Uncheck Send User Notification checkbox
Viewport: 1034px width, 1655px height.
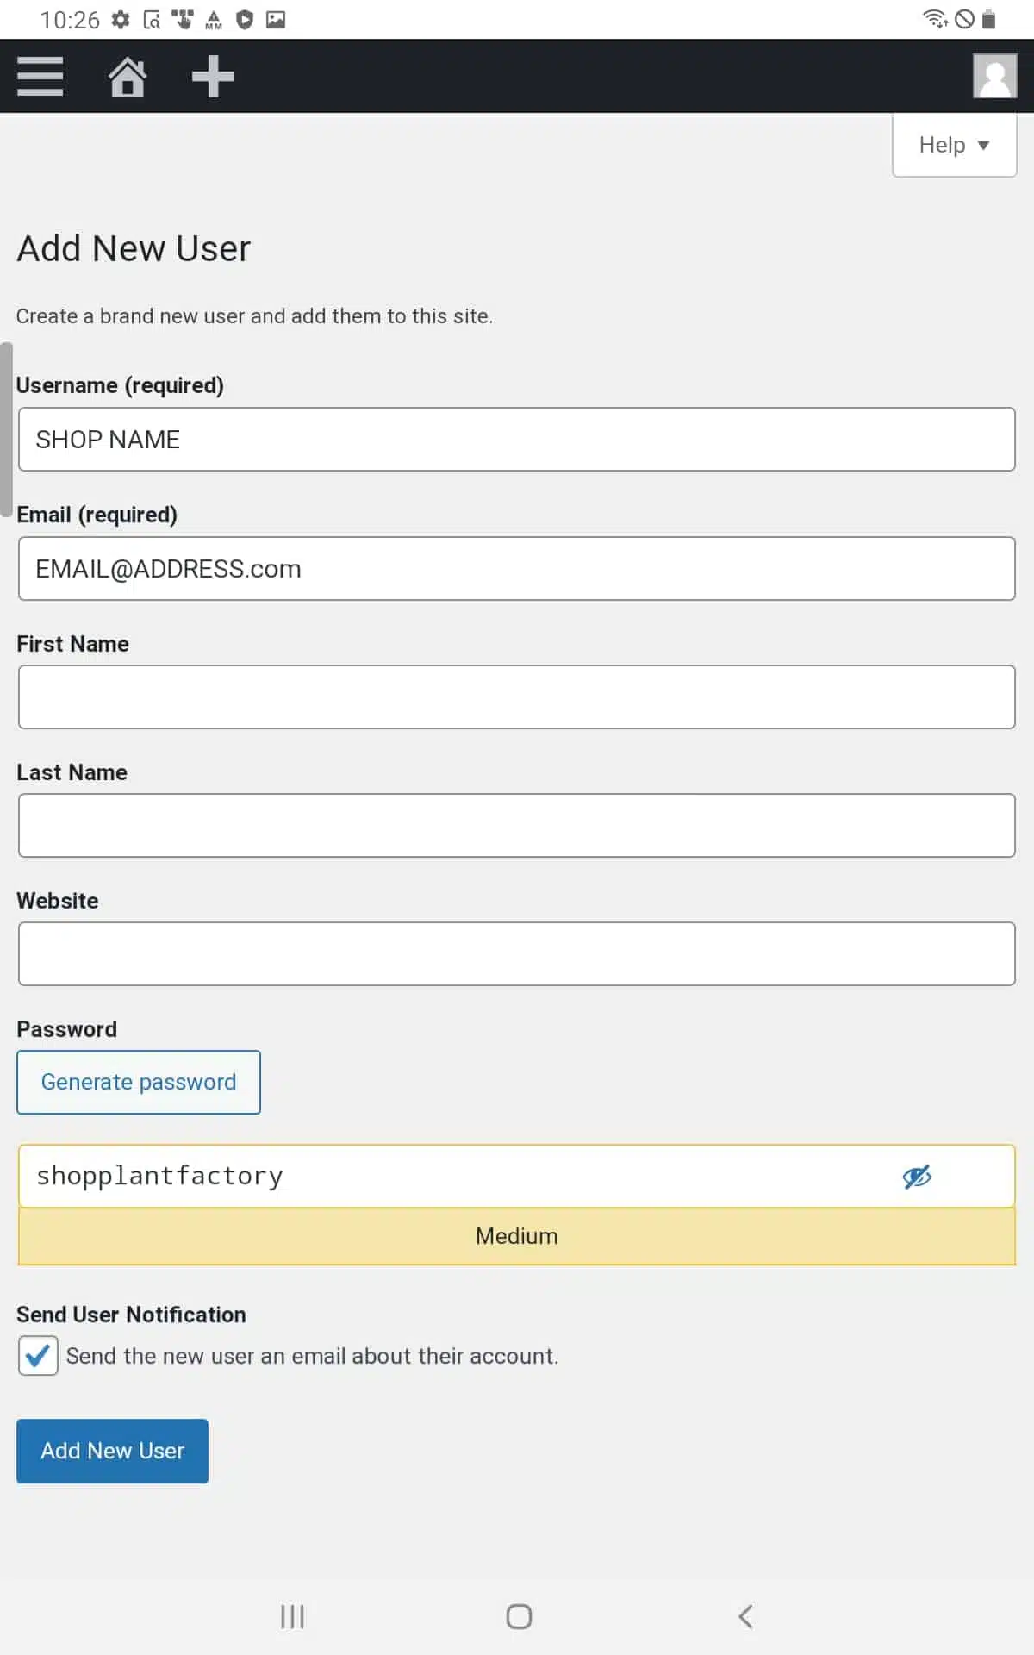38,1356
